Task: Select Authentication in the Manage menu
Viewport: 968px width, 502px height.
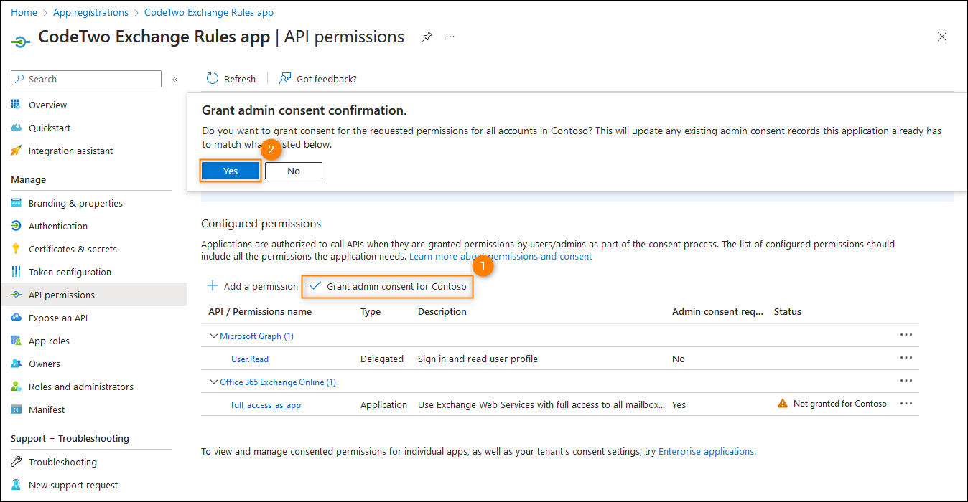Action: (x=58, y=226)
